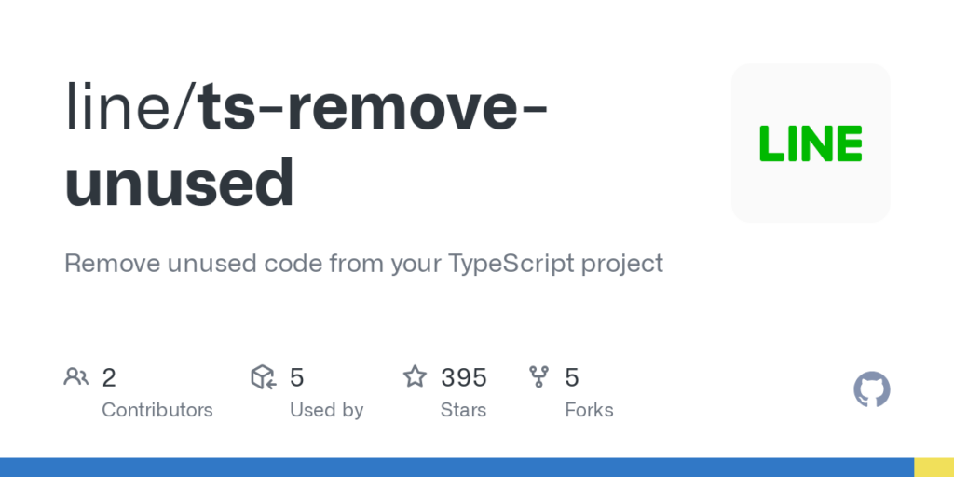Click the blue language bar segment
This screenshot has height=477, width=954.
(457, 467)
